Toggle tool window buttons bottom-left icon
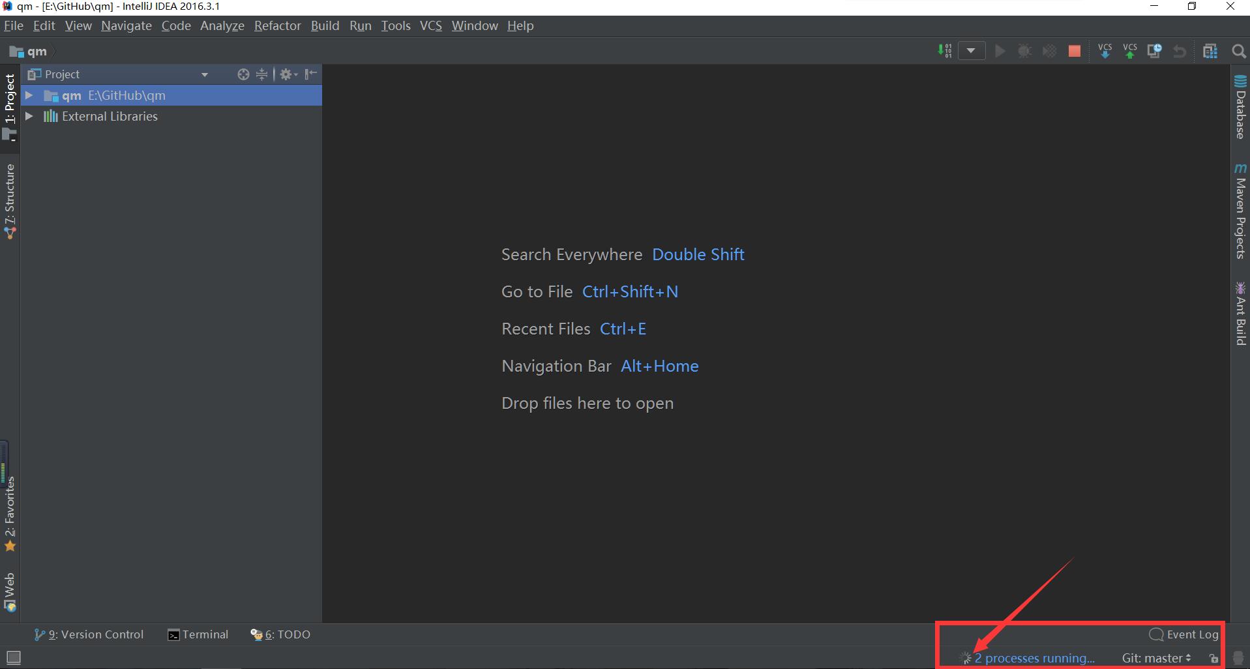The height and width of the screenshot is (669, 1250). tap(14, 657)
